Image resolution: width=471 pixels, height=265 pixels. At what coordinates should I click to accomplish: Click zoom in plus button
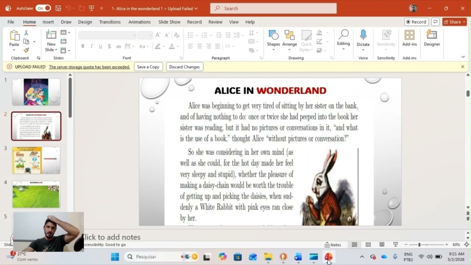447,245
